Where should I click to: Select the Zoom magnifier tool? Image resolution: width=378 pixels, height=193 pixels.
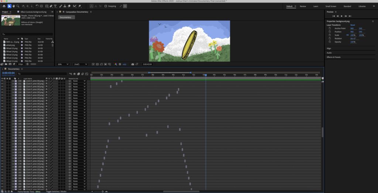[x=18, y=6]
